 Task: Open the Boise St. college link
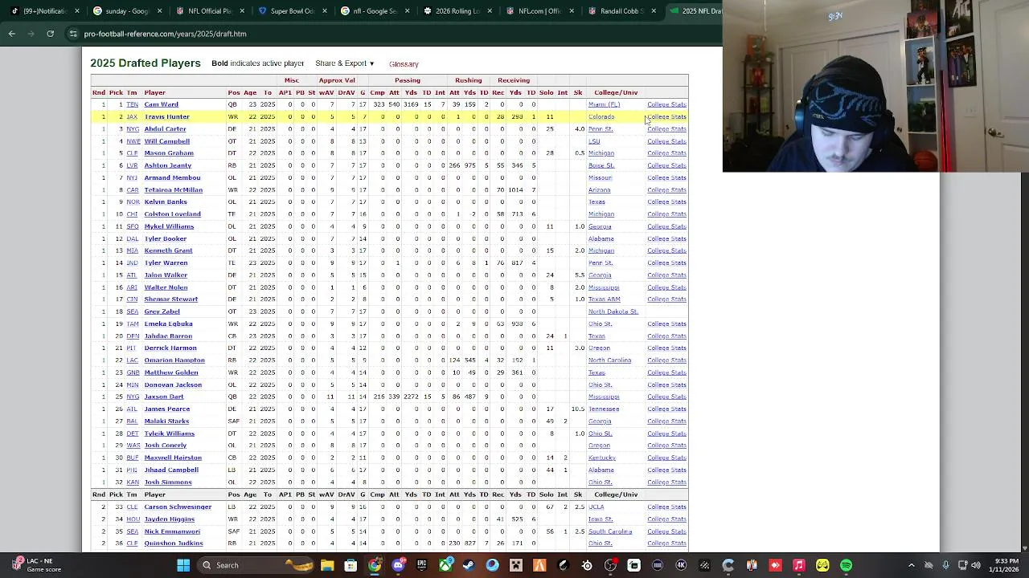601,165
